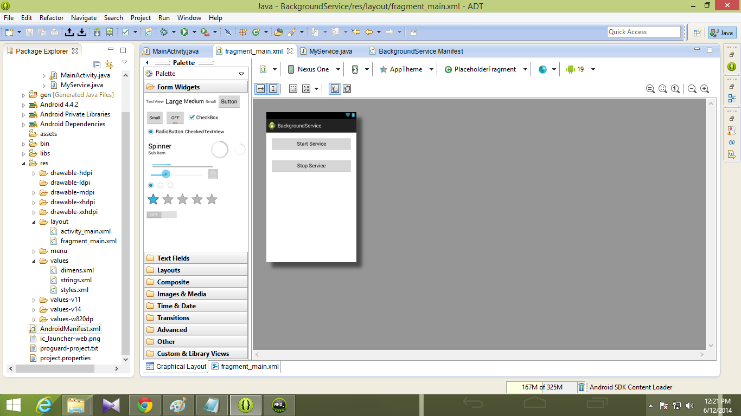The image size is (741, 416).
Task: Click Zoom out icon in layout editor
Action: (692, 89)
